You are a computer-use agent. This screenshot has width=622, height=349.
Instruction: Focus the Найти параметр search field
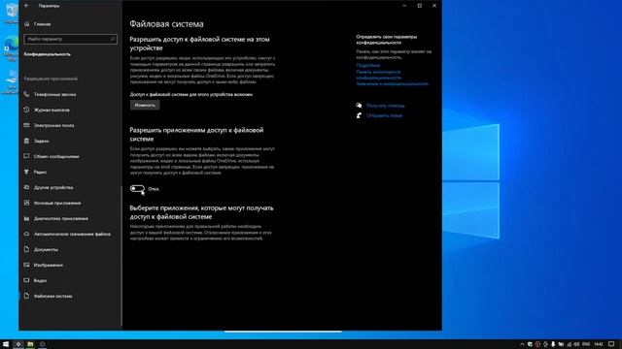(x=70, y=39)
